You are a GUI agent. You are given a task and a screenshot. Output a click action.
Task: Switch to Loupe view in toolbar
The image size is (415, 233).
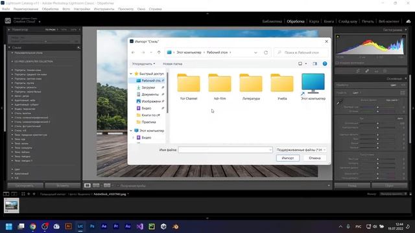pos(88,186)
